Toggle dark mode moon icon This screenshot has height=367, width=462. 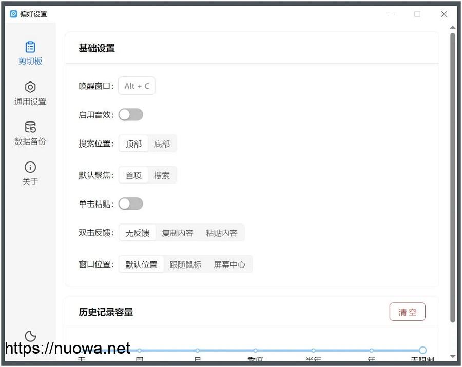click(x=30, y=336)
